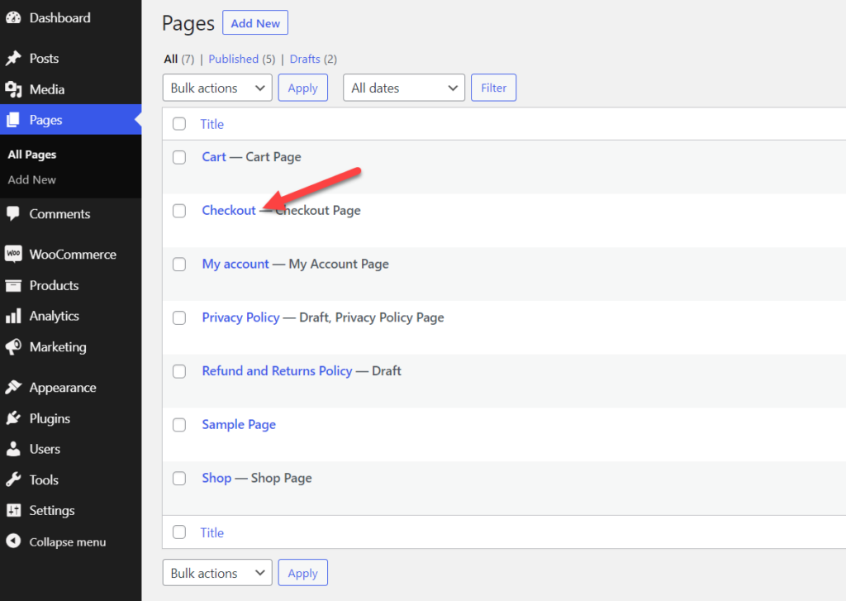Image resolution: width=846 pixels, height=601 pixels.
Task: Click the Dashboard gauge icon
Action: pyautogui.click(x=13, y=18)
